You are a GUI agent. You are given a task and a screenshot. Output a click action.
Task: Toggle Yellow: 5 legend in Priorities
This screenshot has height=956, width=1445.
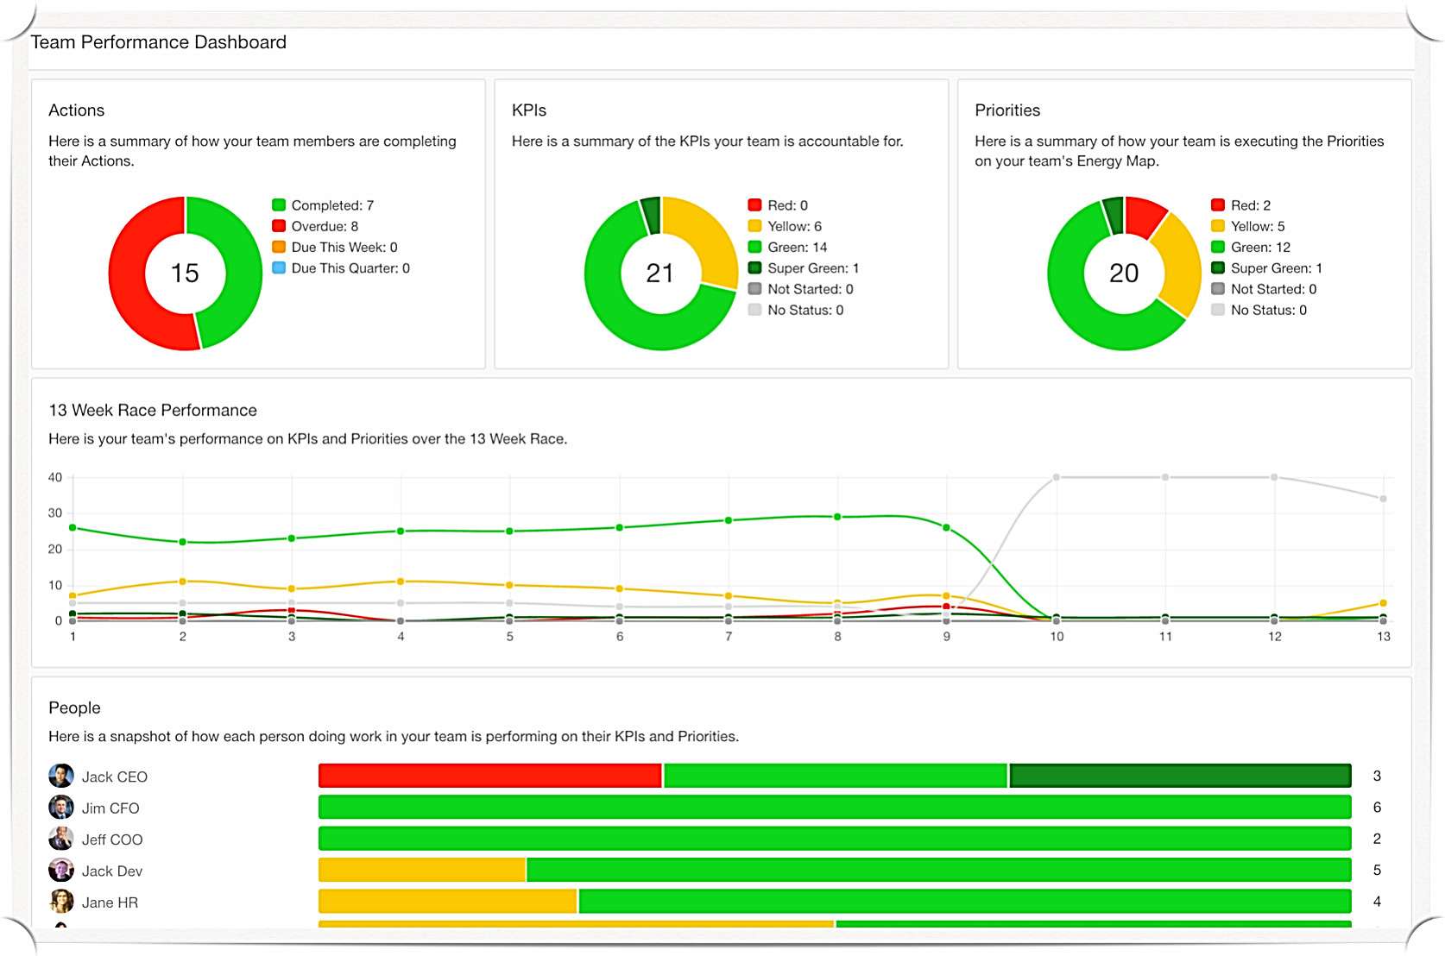coord(1248,226)
